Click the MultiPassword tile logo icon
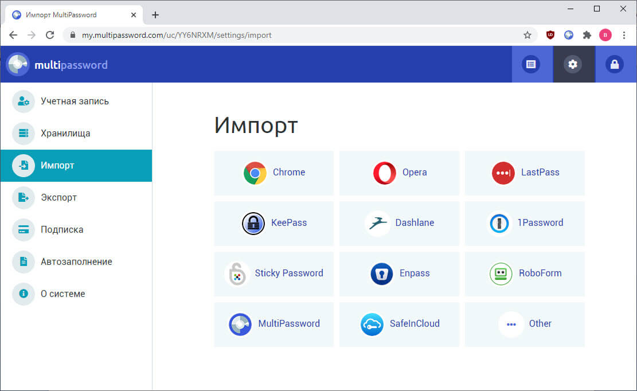Viewport: 637px width, 391px height. pyautogui.click(x=240, y=324)
